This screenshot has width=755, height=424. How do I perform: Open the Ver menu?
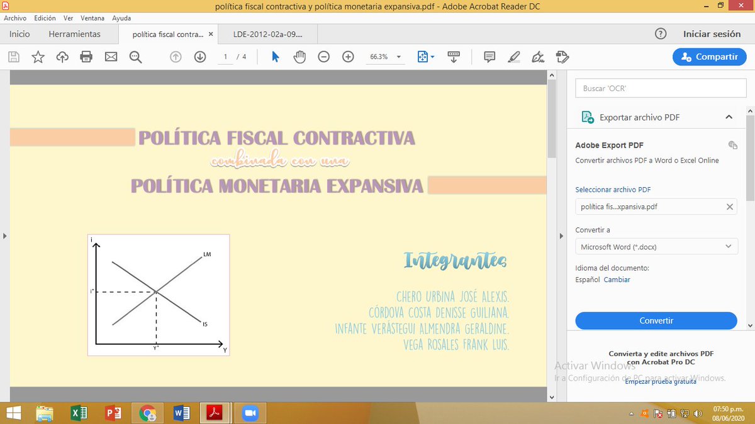coord(69,18)
